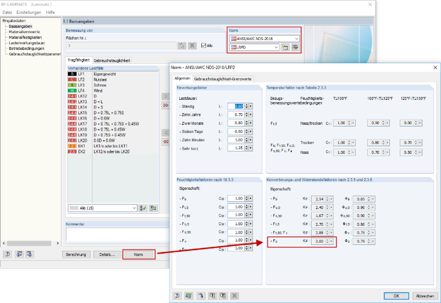The height and width of the screenshot is (303, 441).
Task: Click the grayed delete icon in Norm dialog footer
Action: [x=234, y=295]
